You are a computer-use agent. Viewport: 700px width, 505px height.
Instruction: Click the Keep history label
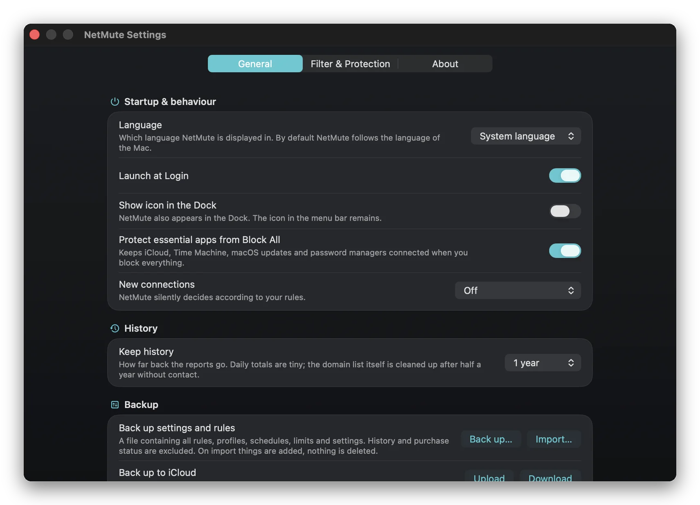coord(146,352)
